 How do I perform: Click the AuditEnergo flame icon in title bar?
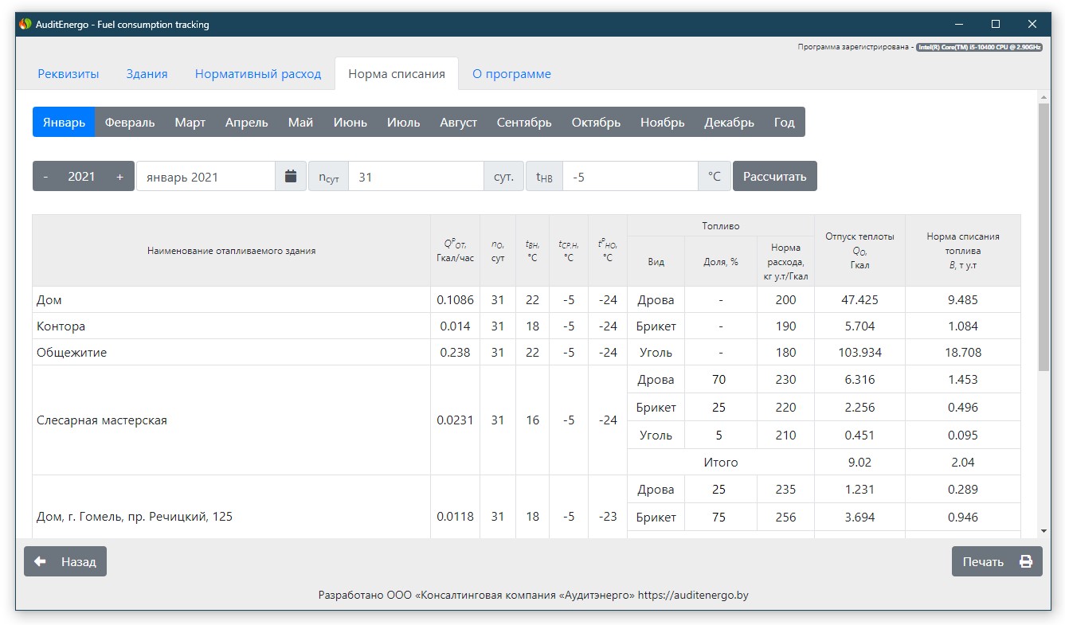coord(25,25)
